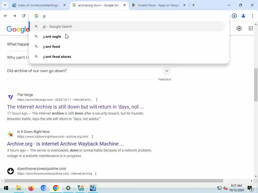Reload the current page
This screenshot has width=258, height=193.
pyautogui.click(x=24, y=16)
